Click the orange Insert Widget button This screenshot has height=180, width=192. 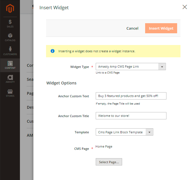pos(161,28)
